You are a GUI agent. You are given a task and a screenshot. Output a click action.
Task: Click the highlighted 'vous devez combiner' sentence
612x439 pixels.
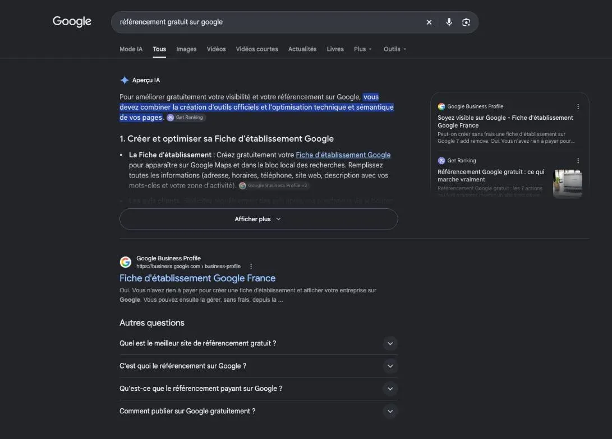[x=256, y=107]
